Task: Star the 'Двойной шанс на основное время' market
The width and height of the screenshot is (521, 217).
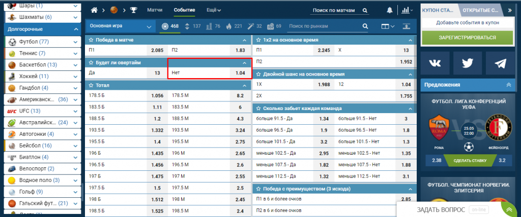Action: coord(258,74)
